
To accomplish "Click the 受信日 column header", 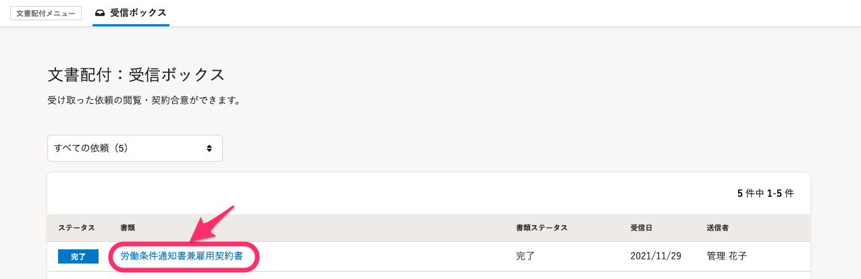I will (x=642, y=228).
